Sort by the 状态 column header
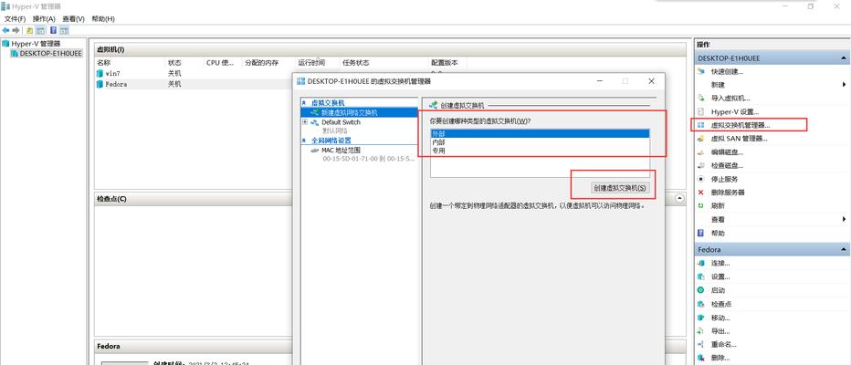This screenshot has height=365, width=851. (x=174, y=63)
